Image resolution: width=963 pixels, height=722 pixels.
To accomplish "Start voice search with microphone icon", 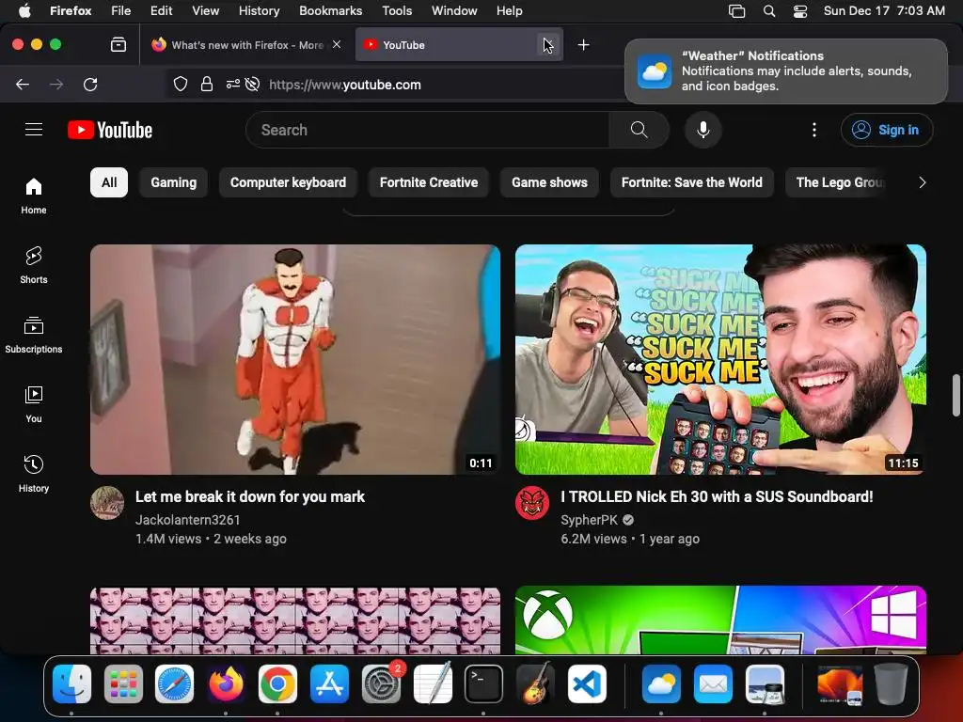I will 703,130.
